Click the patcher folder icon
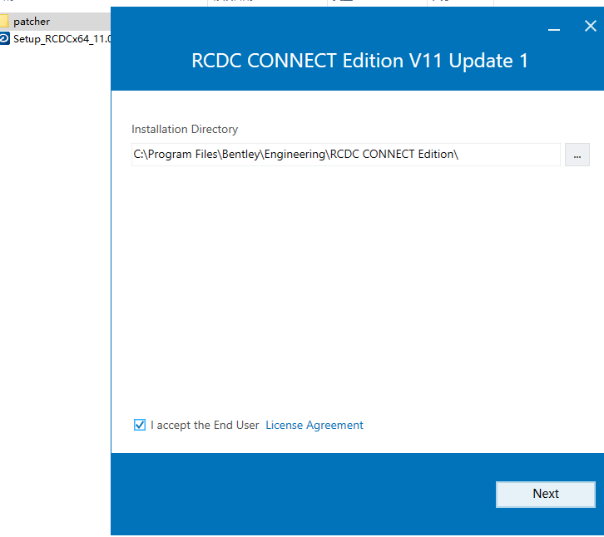Viewport: 604px width, 537px height. 4,21
